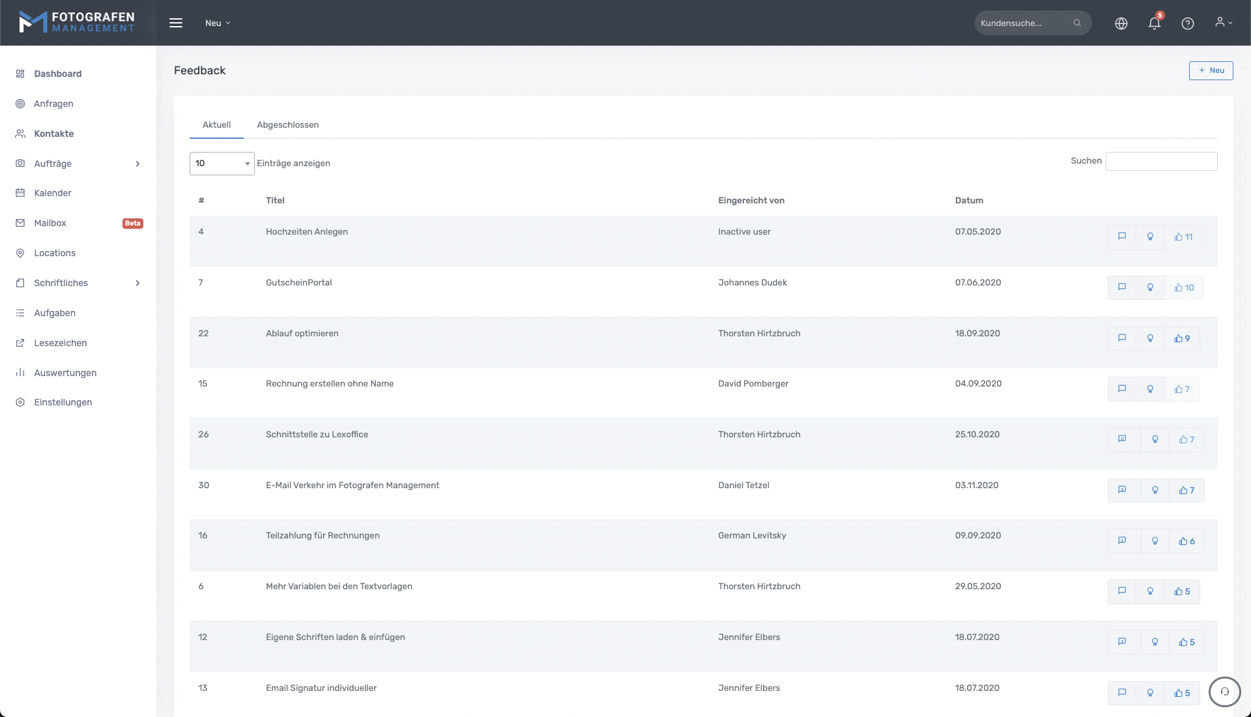The width and height of the screenshot is (1251, 717).
Task: Click the comment icon for Hochzeiten Anlegen
Action: click(1121, 237)
